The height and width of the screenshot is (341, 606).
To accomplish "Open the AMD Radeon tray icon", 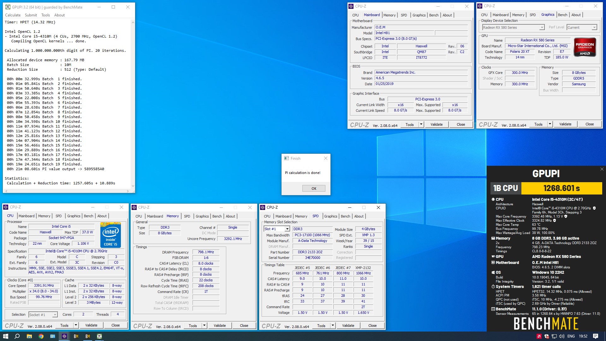I will pyautogui.click(x=539, y=336).
